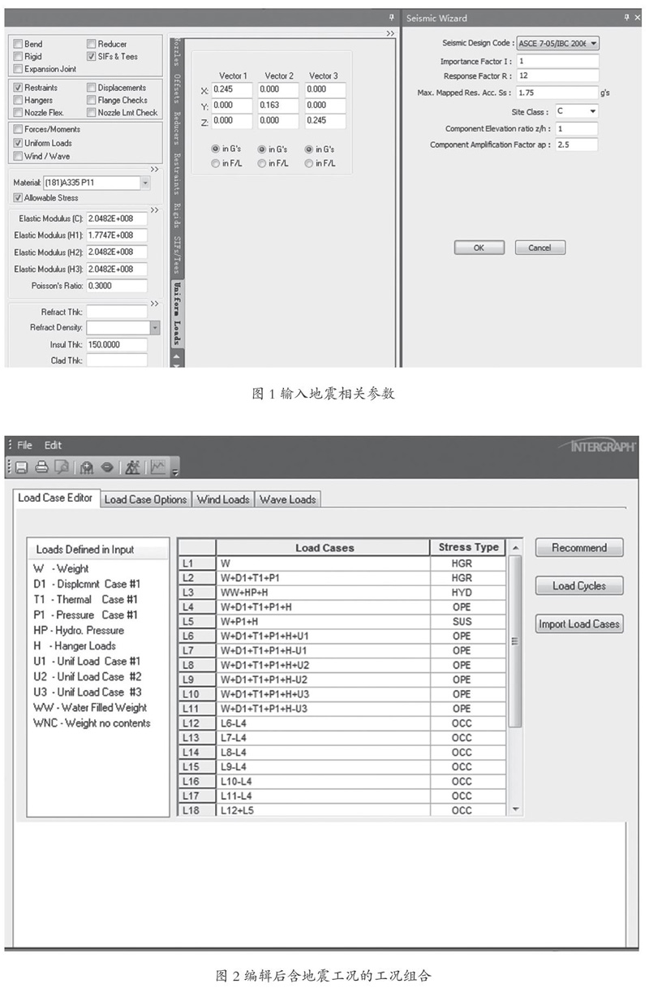Open the toolbar overflow options arrow
This screenshot has width=649, height=988.
[174, 470]
